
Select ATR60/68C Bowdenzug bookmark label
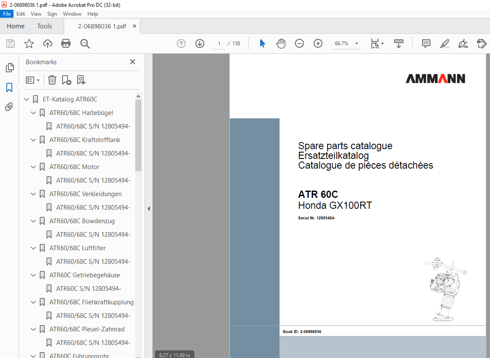[x=82, y=221]
